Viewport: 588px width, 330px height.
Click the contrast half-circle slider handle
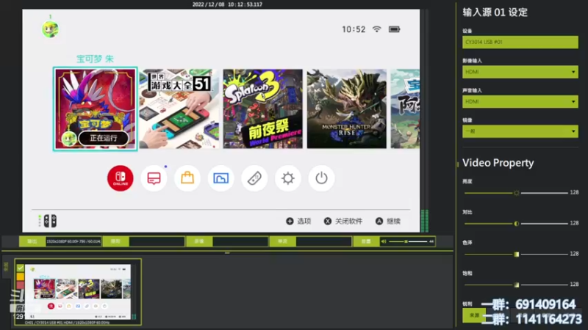point(517,224)
